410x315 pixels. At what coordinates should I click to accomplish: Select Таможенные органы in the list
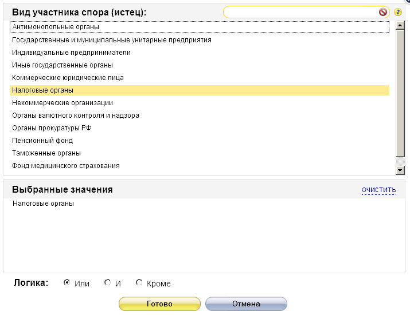pyautogui.click(x=200, y=153)
